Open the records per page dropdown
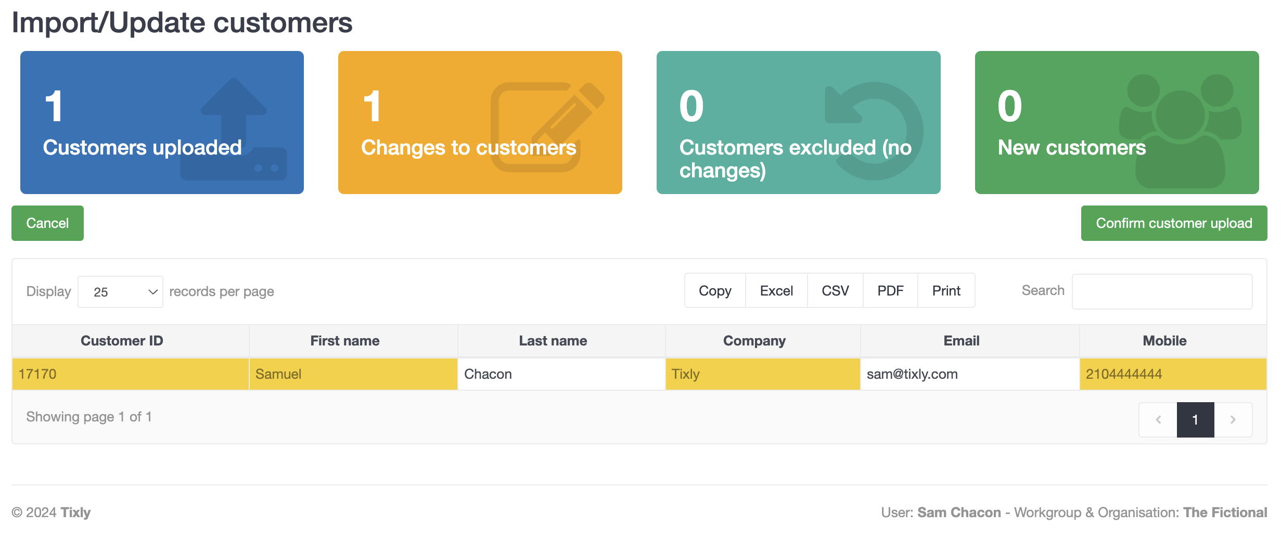 pos(120,292)
